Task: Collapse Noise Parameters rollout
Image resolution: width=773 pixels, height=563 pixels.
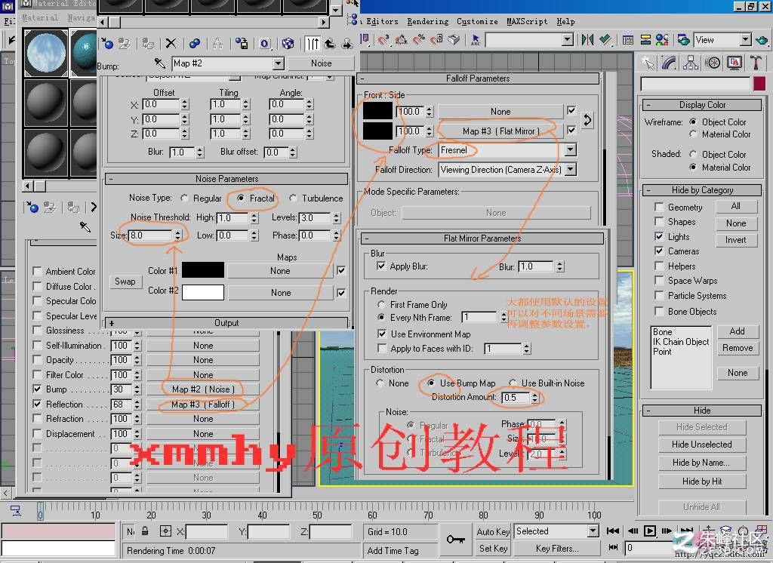Action: [x=226, y=178]
